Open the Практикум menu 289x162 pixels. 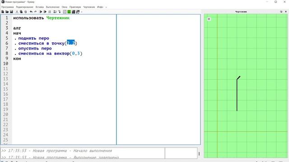(75, 7)
